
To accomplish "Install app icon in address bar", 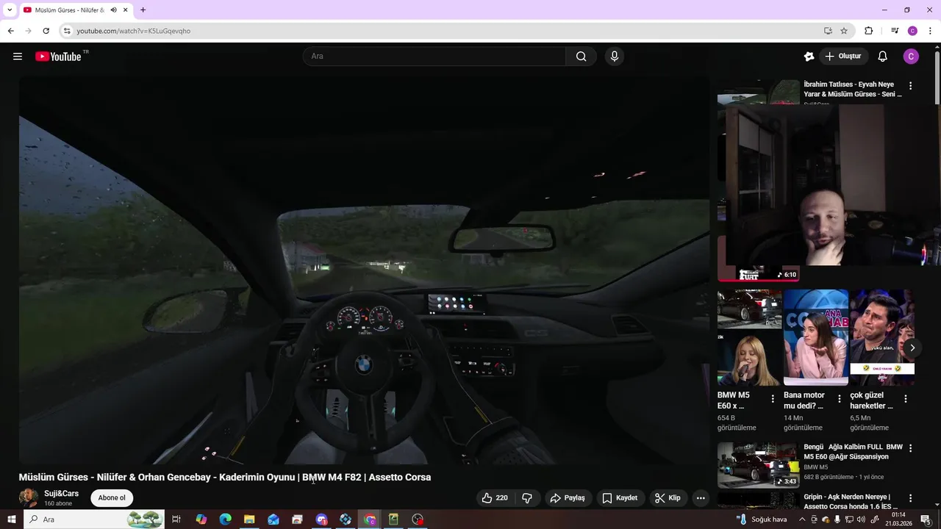I will coord(828,31).
